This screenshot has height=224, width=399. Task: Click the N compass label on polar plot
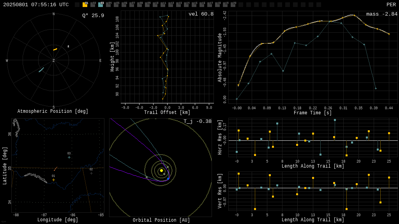53,14
